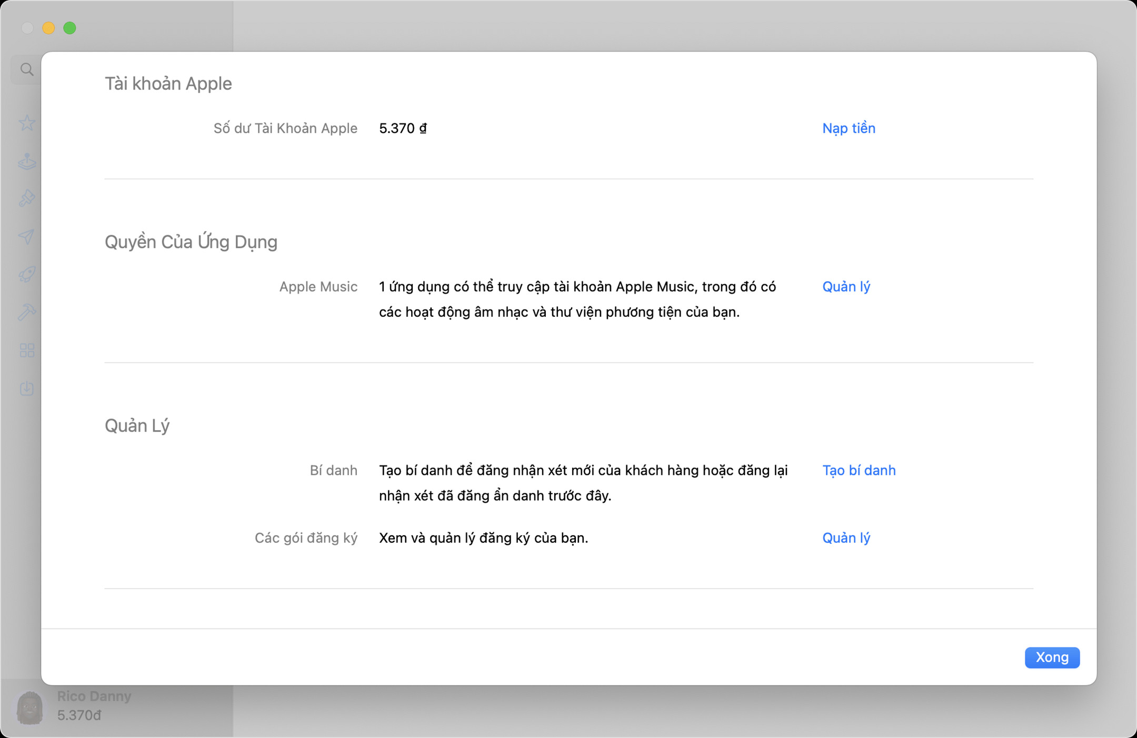
Task: Click the green zoom window button
Action: [x=70, y=28]
